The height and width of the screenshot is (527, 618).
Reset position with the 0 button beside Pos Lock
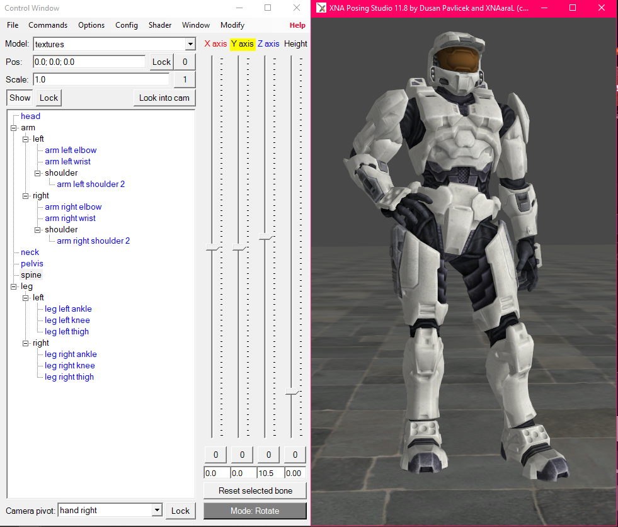[185, 62]
